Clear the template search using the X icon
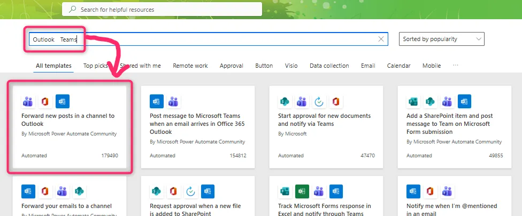 point(381,39)
